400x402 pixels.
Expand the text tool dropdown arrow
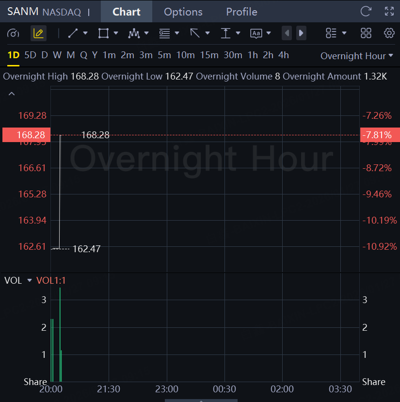(x=269, y=33)
